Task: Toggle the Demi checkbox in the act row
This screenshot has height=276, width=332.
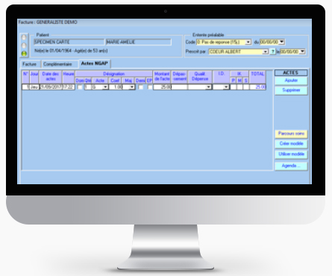Action: pos(141,87)
